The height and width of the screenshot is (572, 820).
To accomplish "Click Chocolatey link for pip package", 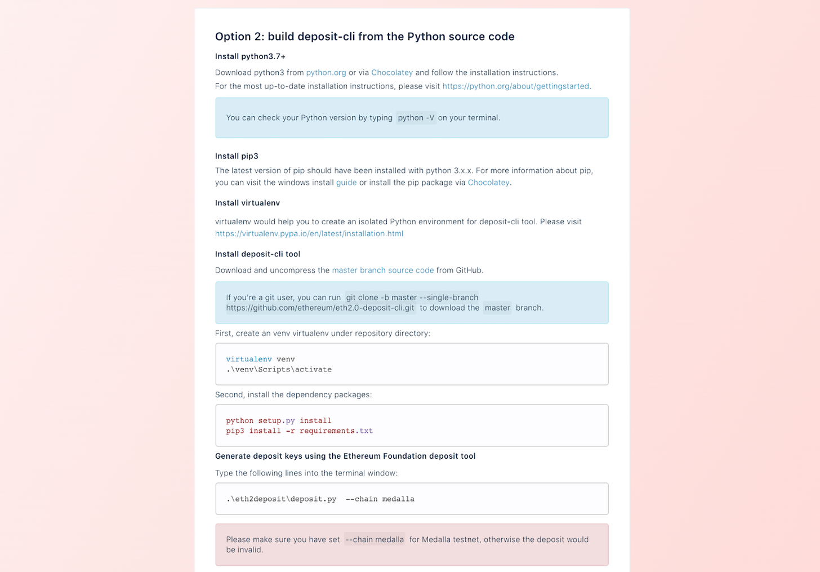I will [x=488, y=183].
